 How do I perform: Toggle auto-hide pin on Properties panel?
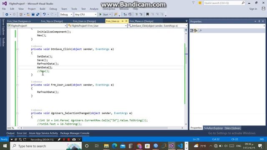click(259, 21)
